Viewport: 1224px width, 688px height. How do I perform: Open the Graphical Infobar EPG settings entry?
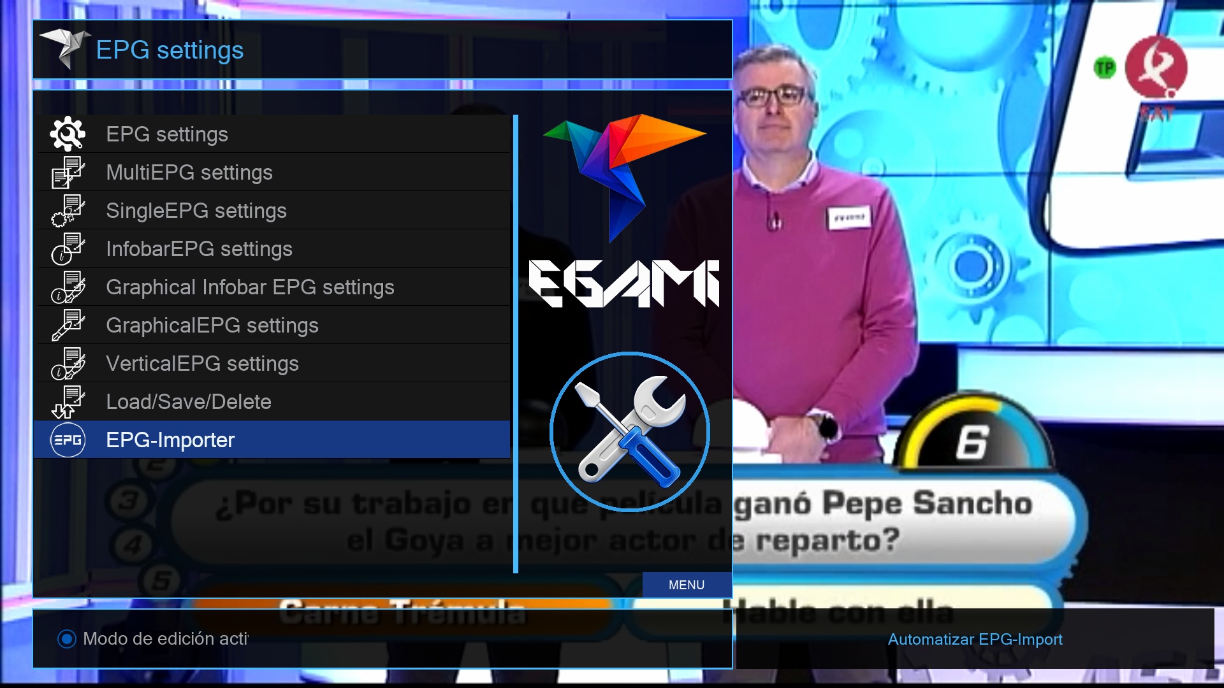pos(250,287)
